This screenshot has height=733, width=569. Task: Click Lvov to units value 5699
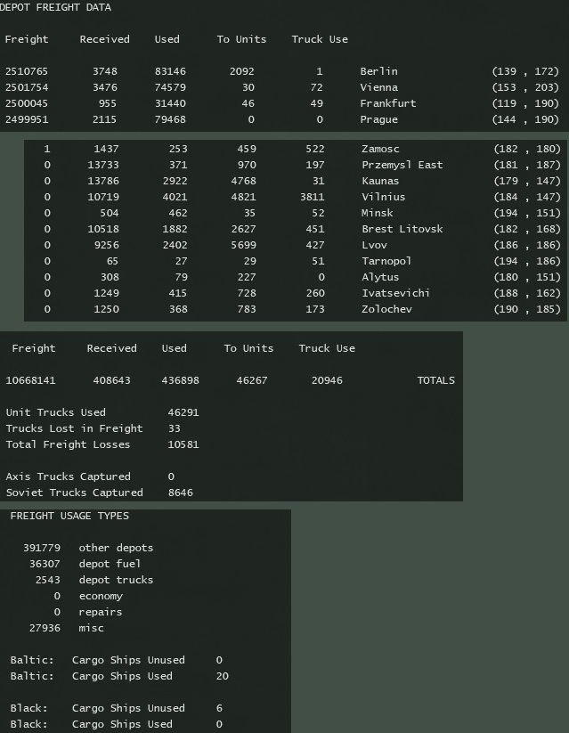pos(244,245)
